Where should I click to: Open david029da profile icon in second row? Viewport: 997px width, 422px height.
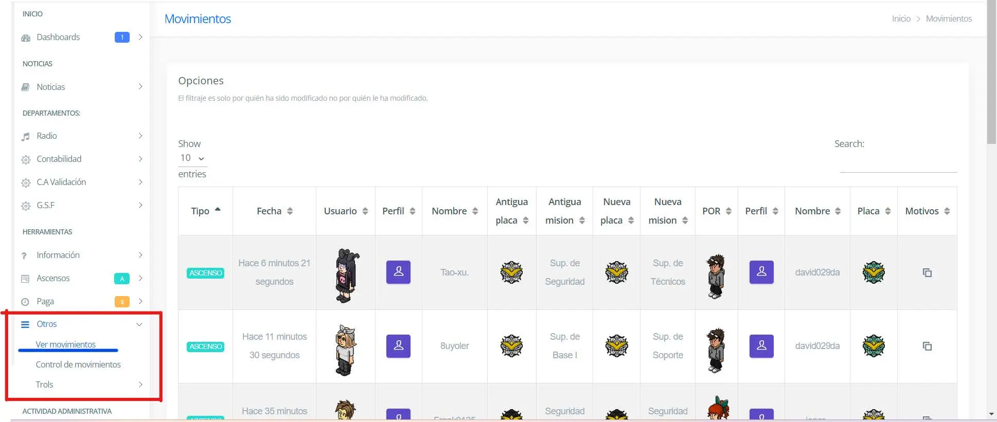[x=761, y=346]
